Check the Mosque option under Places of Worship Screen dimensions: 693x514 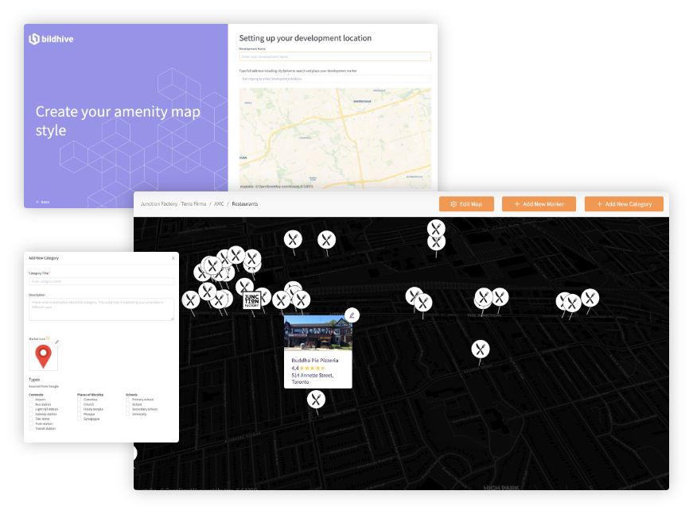(80, 414)
